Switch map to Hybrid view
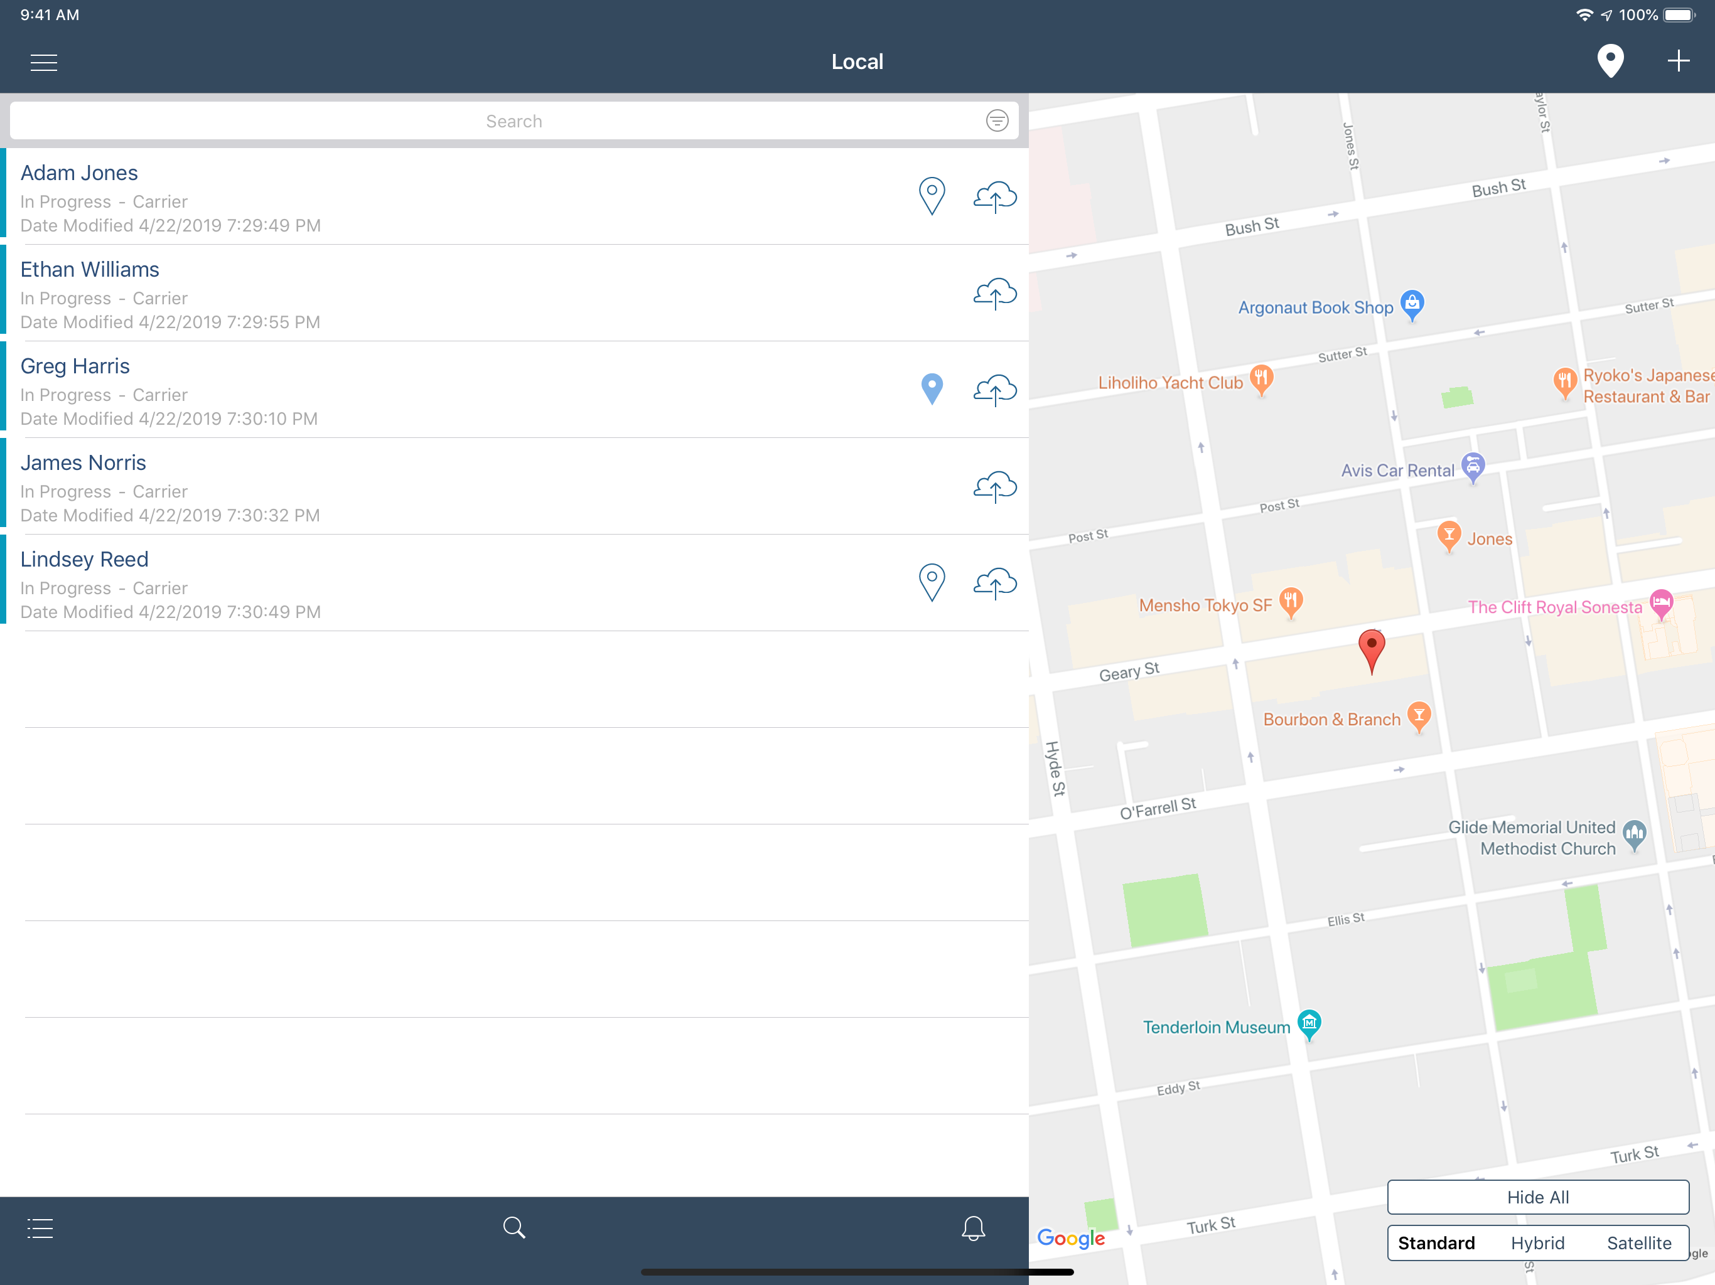Screen dimensions: 1715x1285 (x=1537, y=1243)
